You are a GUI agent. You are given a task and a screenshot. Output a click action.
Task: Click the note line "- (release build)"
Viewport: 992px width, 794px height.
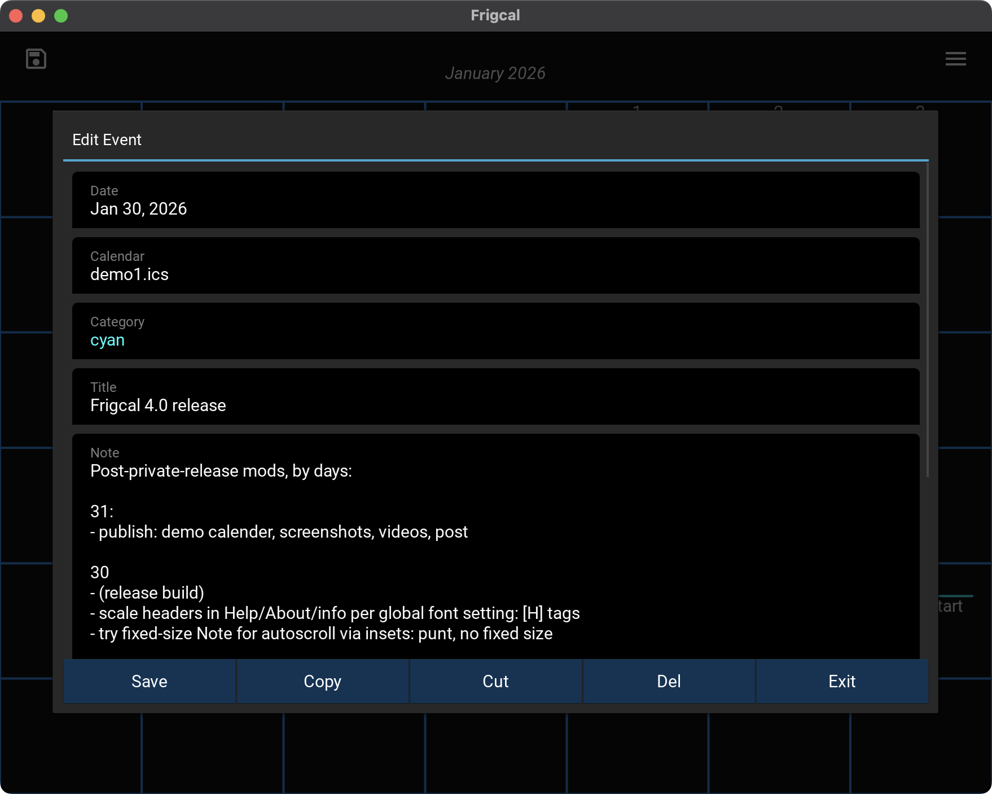tap(147, 593)
